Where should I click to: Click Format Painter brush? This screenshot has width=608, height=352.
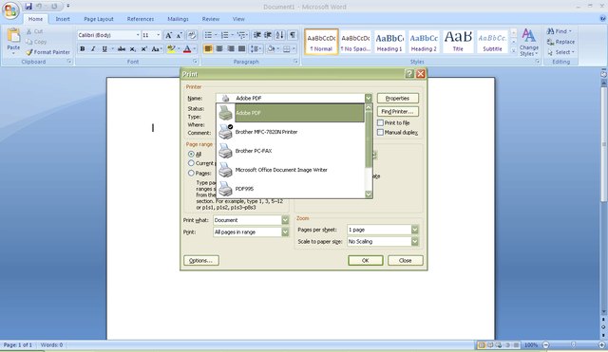pos(48,52)
